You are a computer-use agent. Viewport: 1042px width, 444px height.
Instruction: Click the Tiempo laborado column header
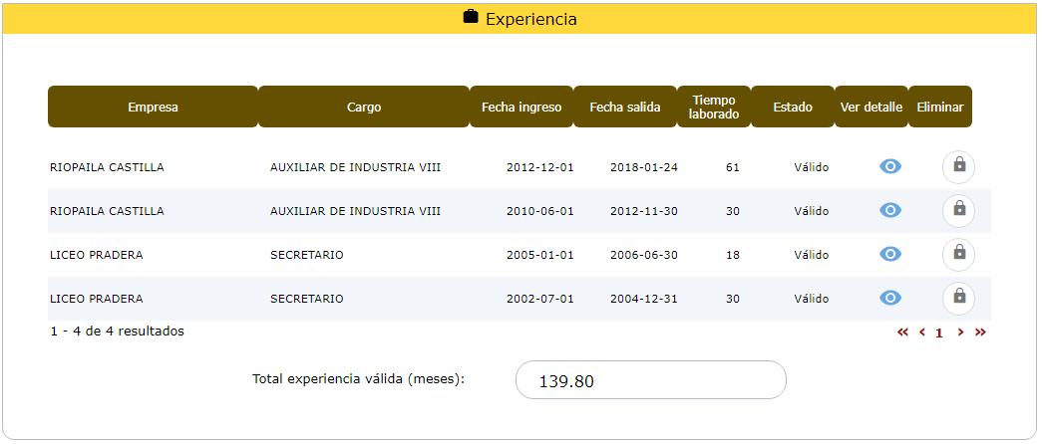[x=714, y=108]
